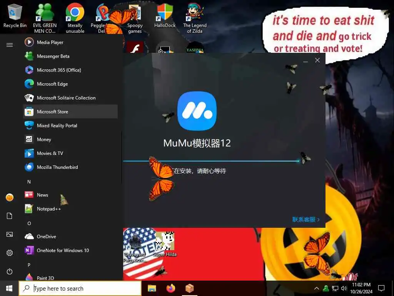Close the MuMu installer window
Image resolution: width=394 pixels, height=296 pixels.
[317, 61]
